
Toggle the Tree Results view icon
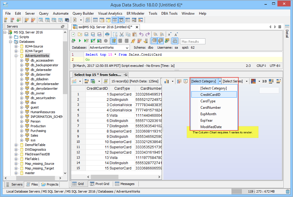tap(160, 41)
